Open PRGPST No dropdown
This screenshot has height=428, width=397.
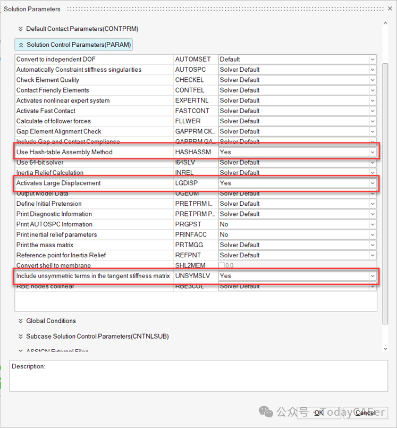(373, 224)
